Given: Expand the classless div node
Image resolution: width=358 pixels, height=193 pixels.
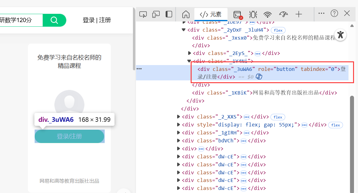Looking at the screenshot, I should [x=178, y=149].
